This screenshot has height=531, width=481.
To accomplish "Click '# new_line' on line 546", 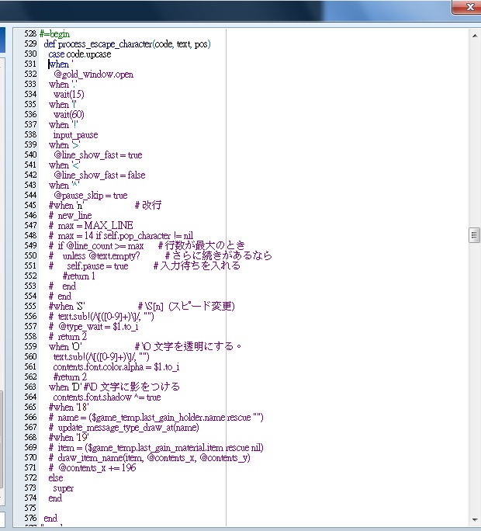I will pyautogui.click(x=70, y=216).
